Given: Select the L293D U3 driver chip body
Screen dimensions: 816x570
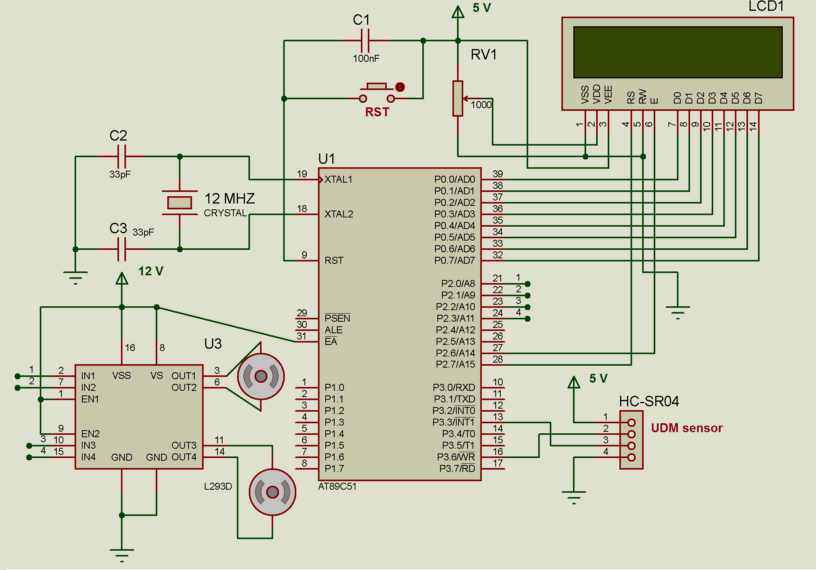Looking at the screenshot, I should pyautogui.click(x=139, y=417).
